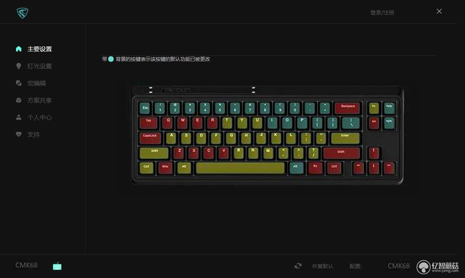Close the window with X
Viewport: 465px width, 278px height.
tap(439, 11)
